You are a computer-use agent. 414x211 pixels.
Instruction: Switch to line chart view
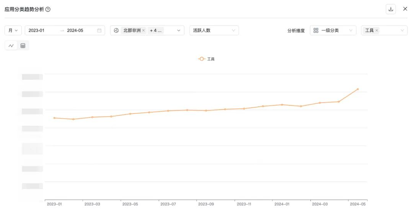pyautogui.click(x=11, y=46)
